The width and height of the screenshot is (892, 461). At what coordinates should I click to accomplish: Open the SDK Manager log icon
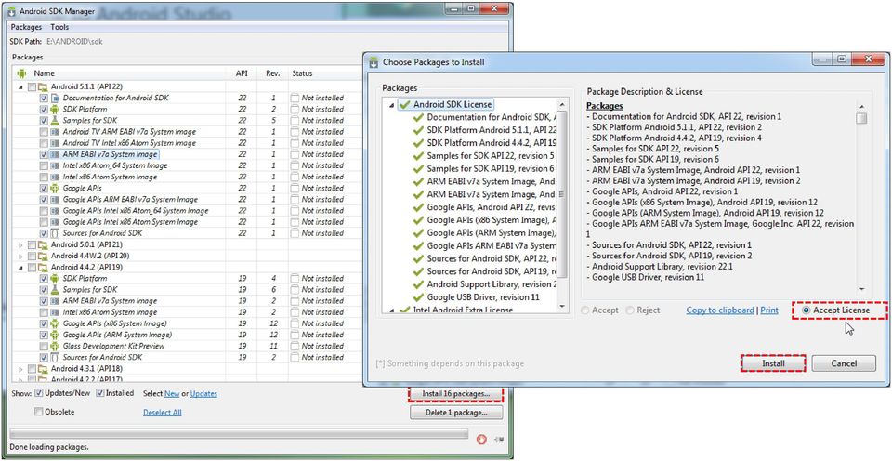[x=500, y=439]
